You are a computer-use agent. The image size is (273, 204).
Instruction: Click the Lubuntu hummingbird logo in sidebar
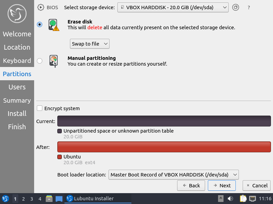(x=16, y=14)
